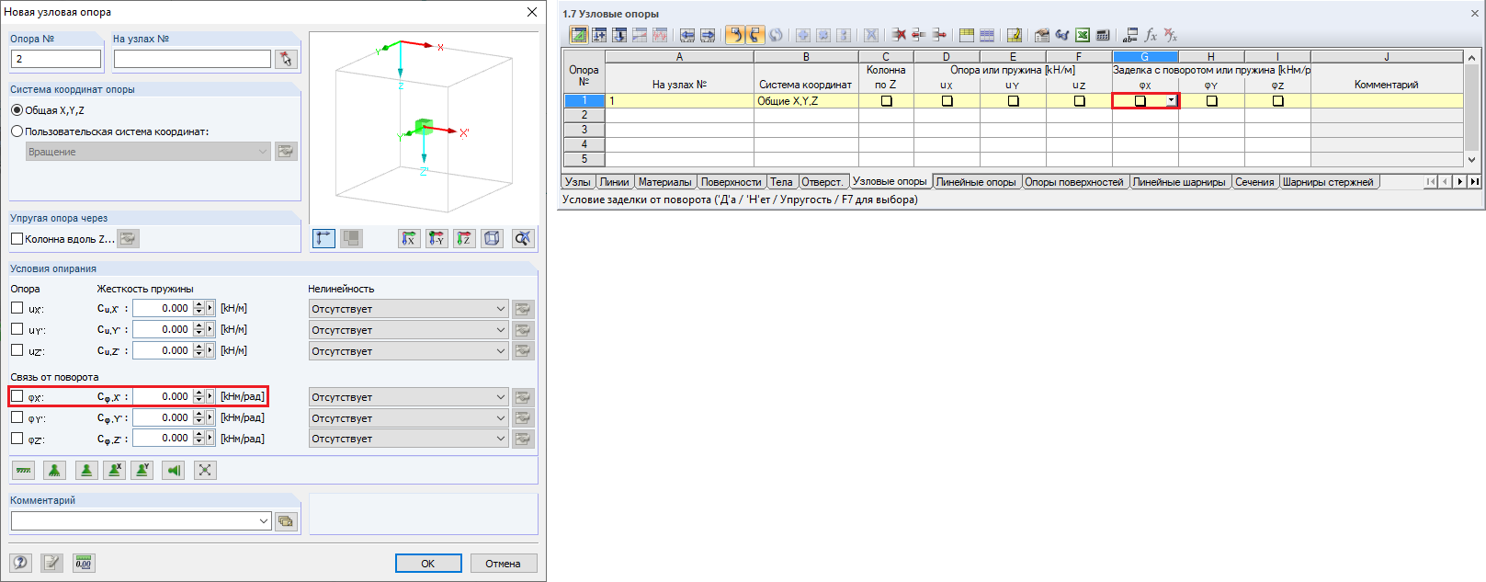The image size is (1486, 582).
Task: Tick the uY checkbox in table row 1
Action: [1014, 101]
